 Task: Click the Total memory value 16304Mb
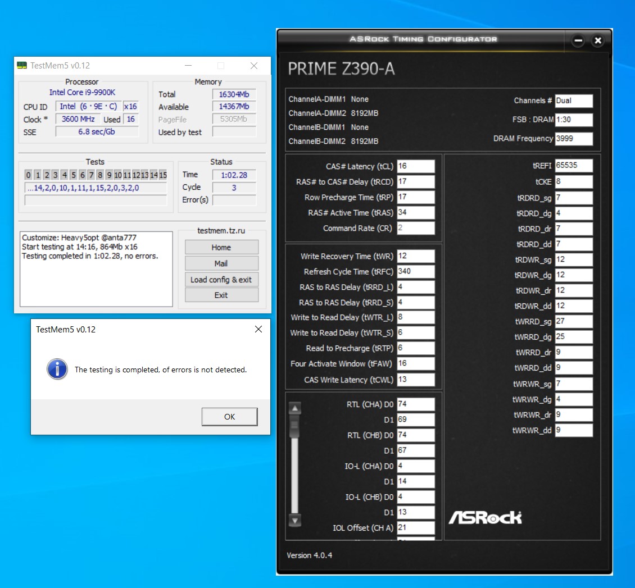pyautogui.click(x=234, y=94)
